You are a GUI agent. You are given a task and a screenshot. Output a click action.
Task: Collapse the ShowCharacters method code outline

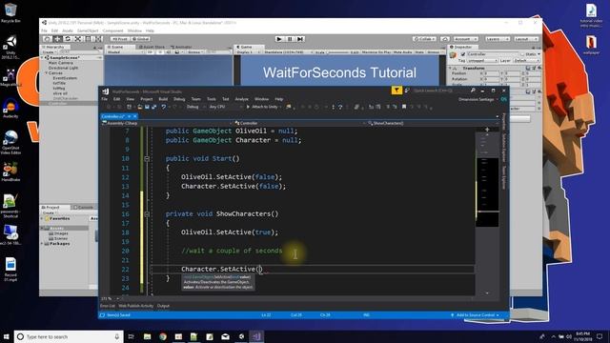pyautogui.click(x=147, y=213)
